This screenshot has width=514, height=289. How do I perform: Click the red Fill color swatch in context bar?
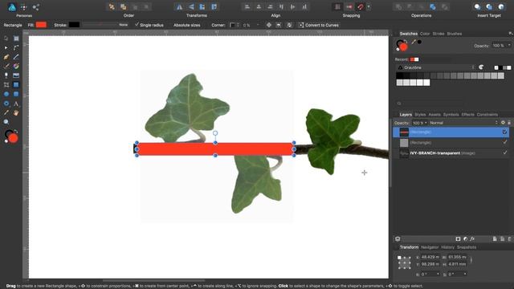41,25
